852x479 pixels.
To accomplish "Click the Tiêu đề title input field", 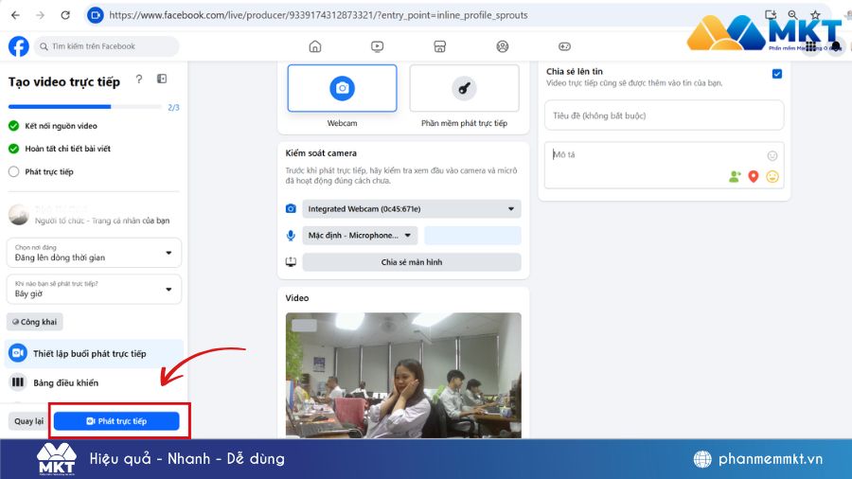I will coord(664,115).
